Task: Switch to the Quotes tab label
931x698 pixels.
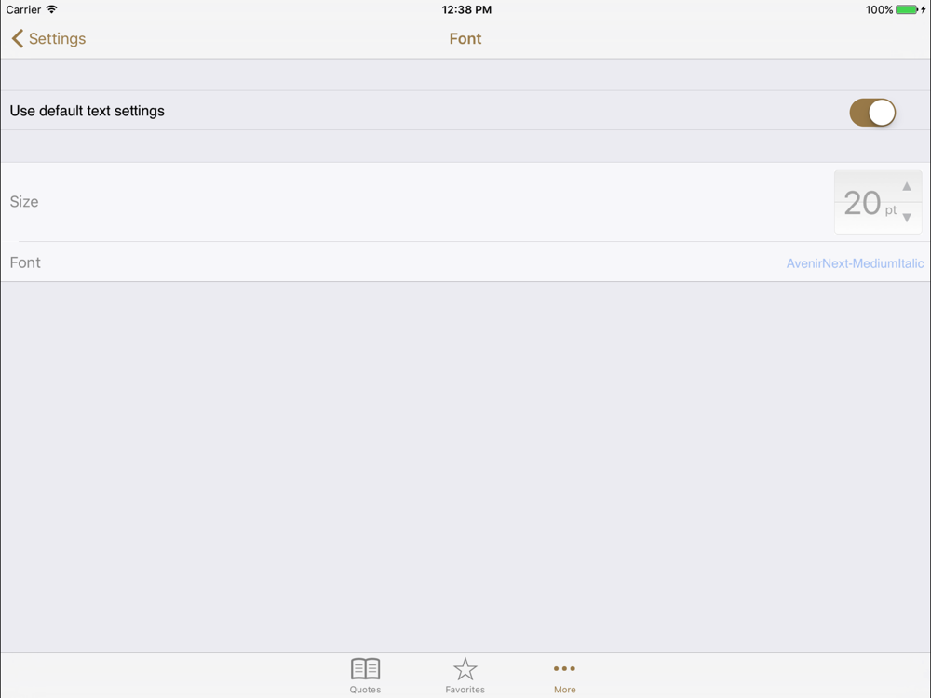Action: tap(365, 690)
